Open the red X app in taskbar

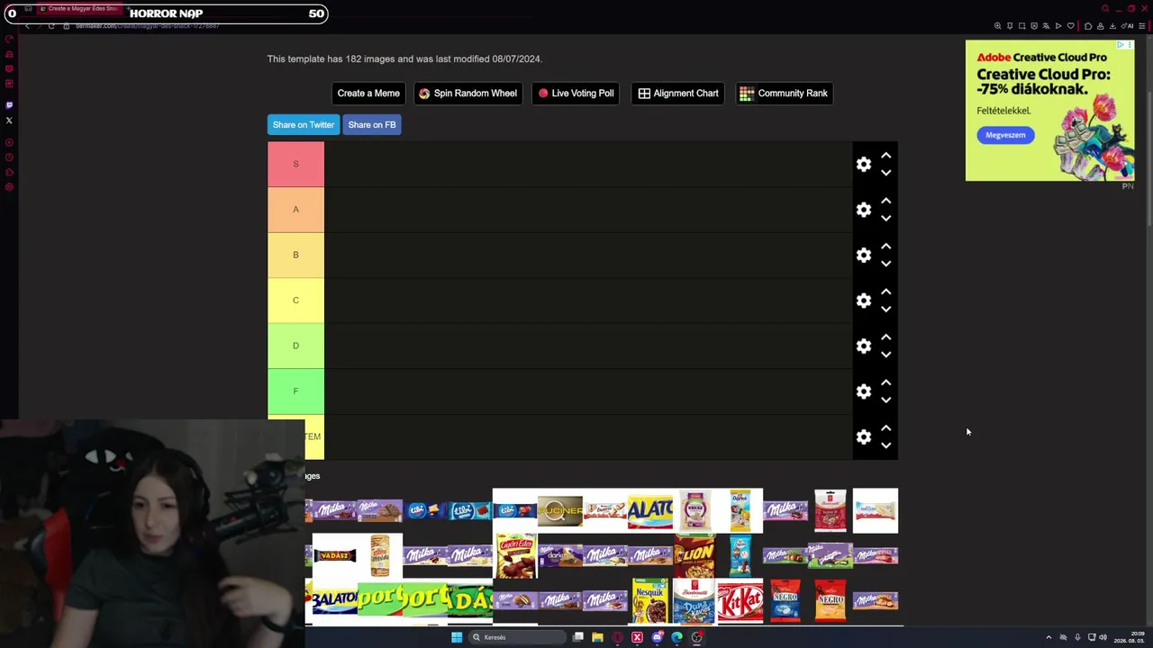point(637,637)
